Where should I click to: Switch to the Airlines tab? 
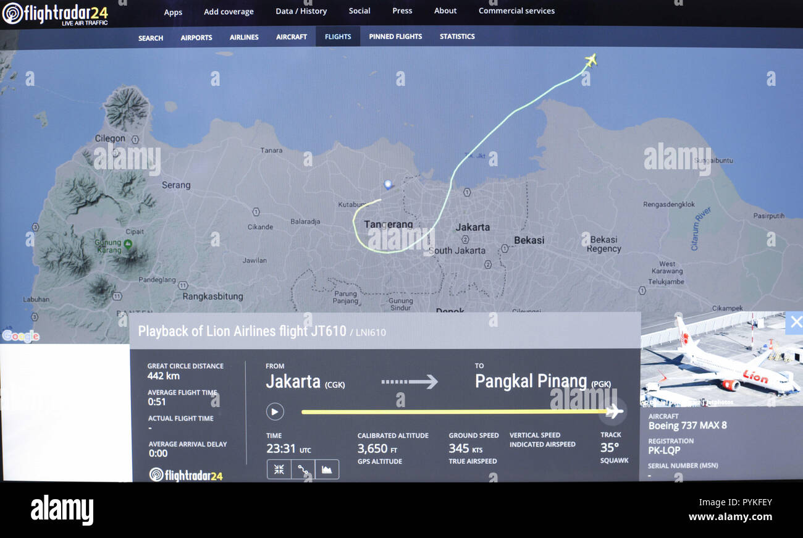tap(244, 37)
